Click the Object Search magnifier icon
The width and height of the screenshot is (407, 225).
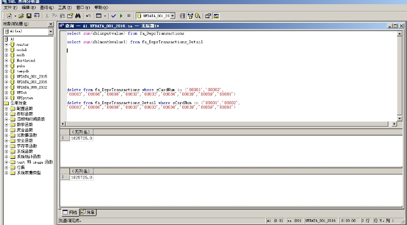click(198, 16)
